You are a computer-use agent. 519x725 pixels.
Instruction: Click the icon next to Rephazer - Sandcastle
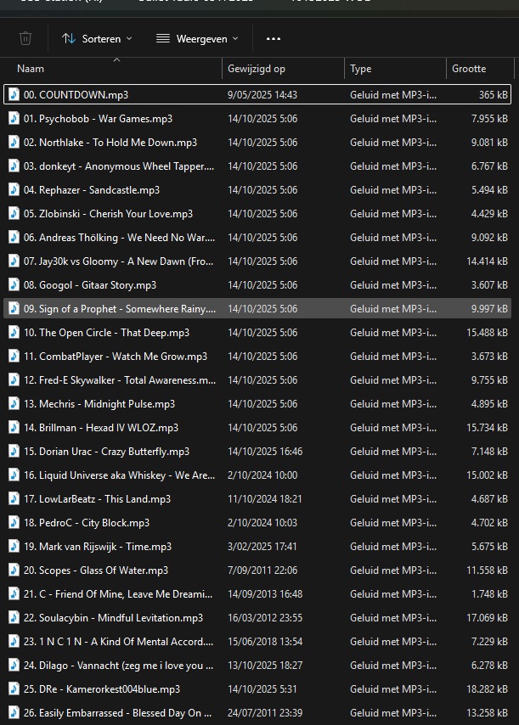[14, 190]
